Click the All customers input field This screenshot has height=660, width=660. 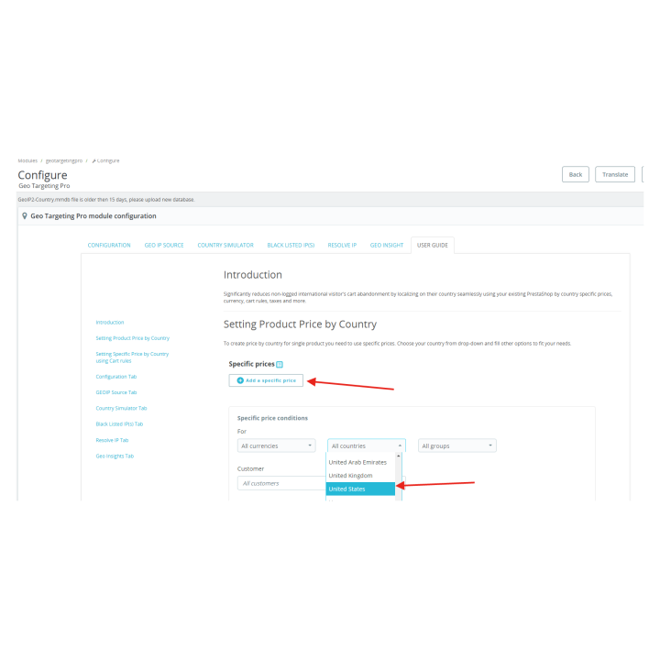tap(281, 483)
